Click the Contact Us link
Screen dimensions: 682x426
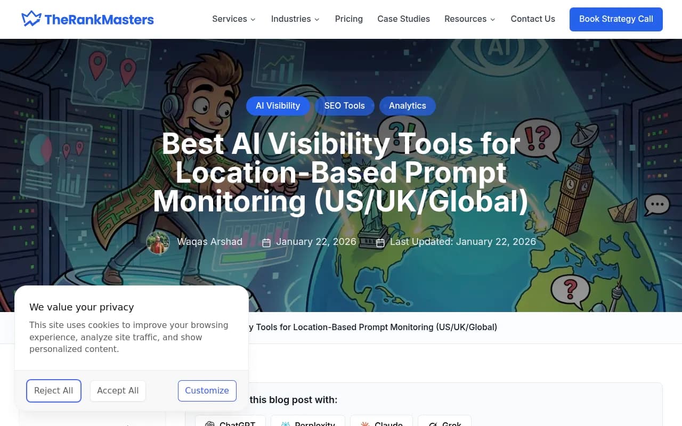533,19
